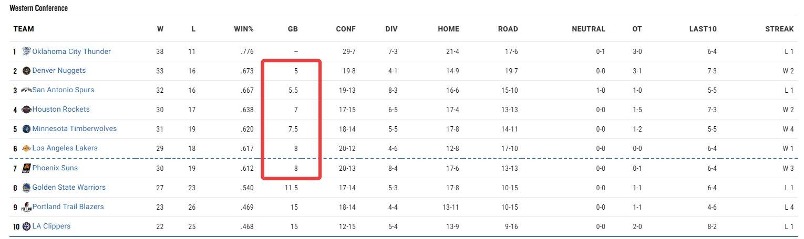Open the Oklahoma City Thunder team link
This screenshot has height=239, width=804.
pos(71,51)
